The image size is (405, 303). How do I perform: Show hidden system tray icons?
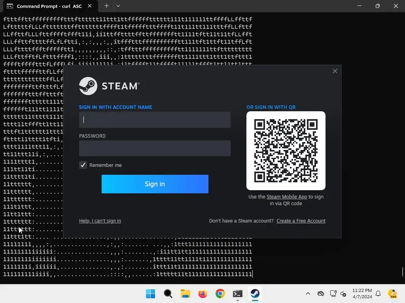(x=308, y=294)
